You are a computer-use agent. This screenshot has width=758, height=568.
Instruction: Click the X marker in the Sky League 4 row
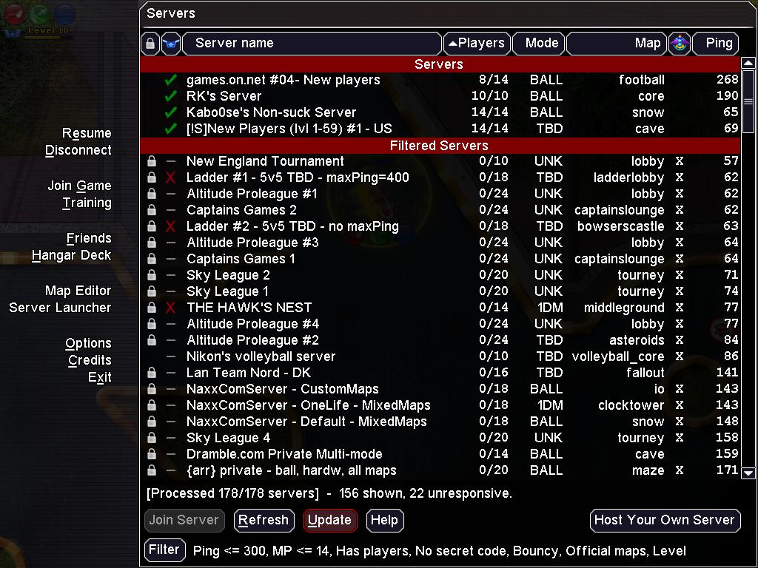tap(680, 438)
